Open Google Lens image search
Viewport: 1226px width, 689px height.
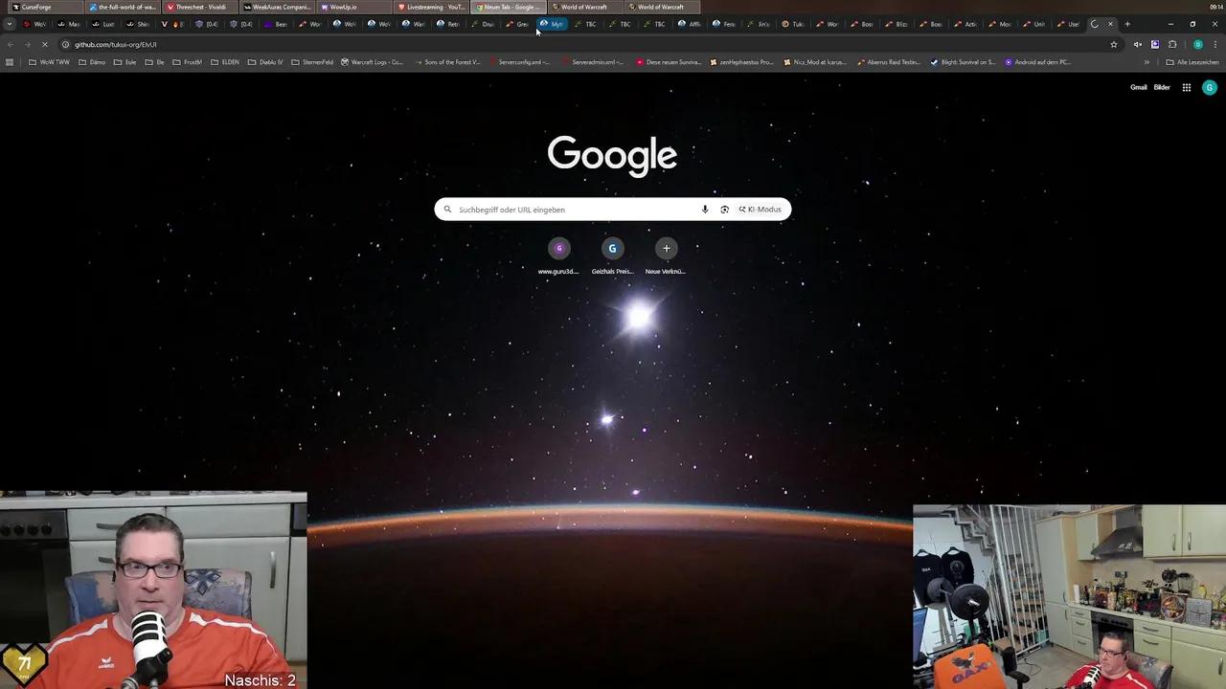click(x=724, y=210)
